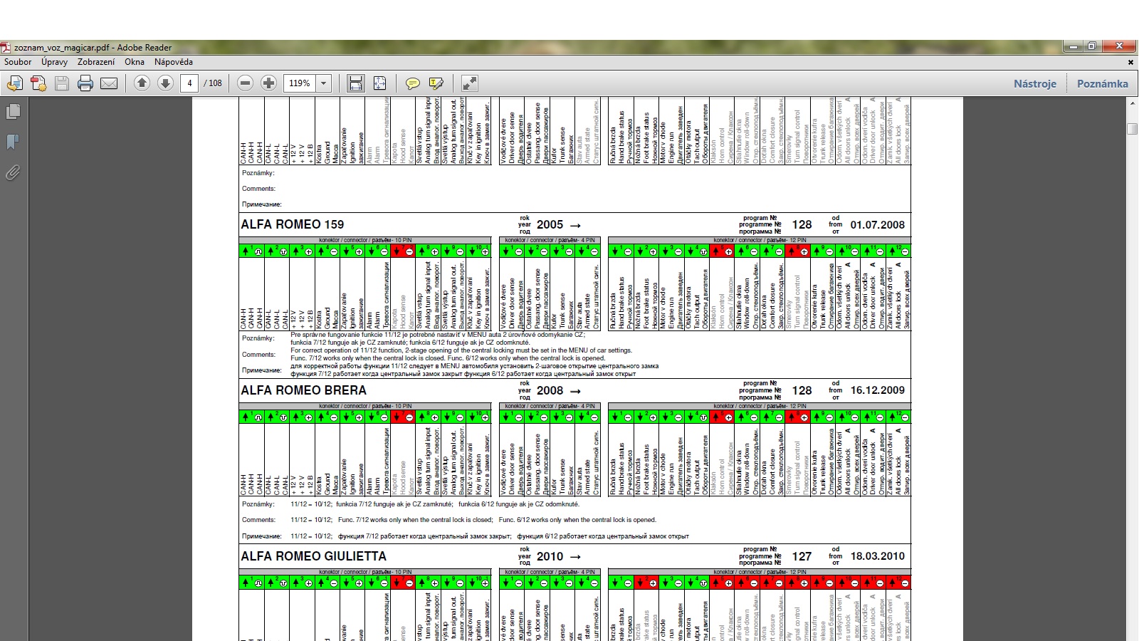This screenshot has width=1139, height=641.
Task: Toggle fit-to-width scrolling mode
Action: click(x=355, y=83)
